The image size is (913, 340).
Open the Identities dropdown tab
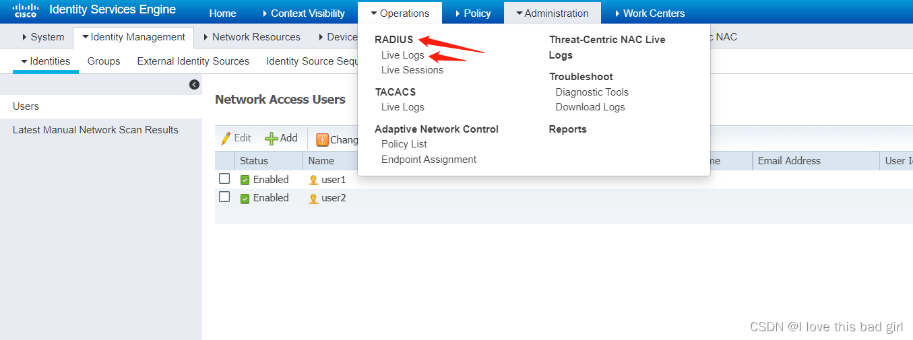tap(46, 61)
